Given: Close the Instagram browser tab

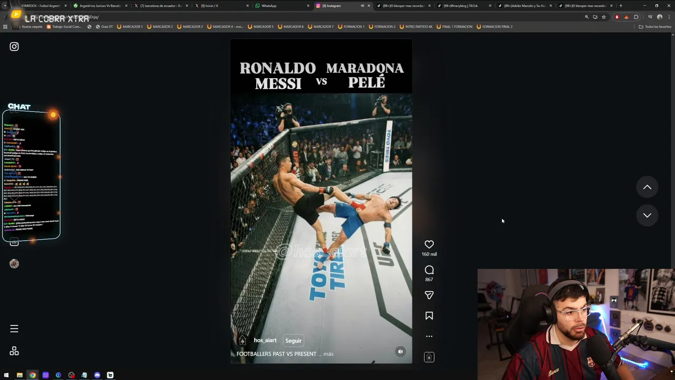Looking at the screenshot, I should click(x=369, y=6).
